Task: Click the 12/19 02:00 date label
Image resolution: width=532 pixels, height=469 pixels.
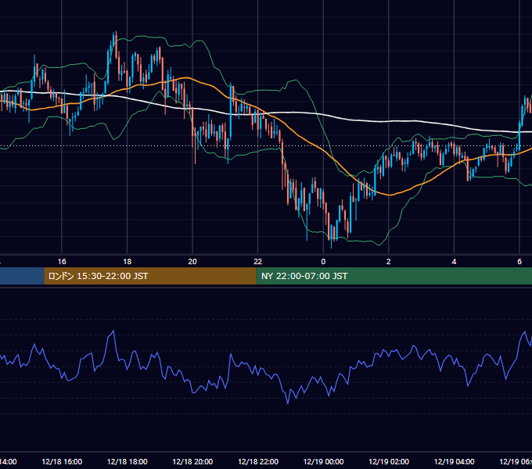Action: click(389, 461)
